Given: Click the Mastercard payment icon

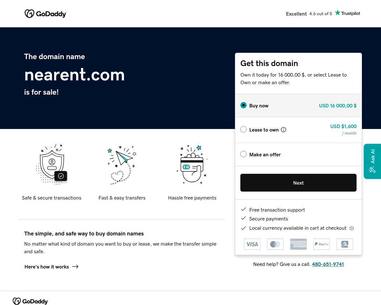Looking at the screenshot, I should [x=275, y=244].
